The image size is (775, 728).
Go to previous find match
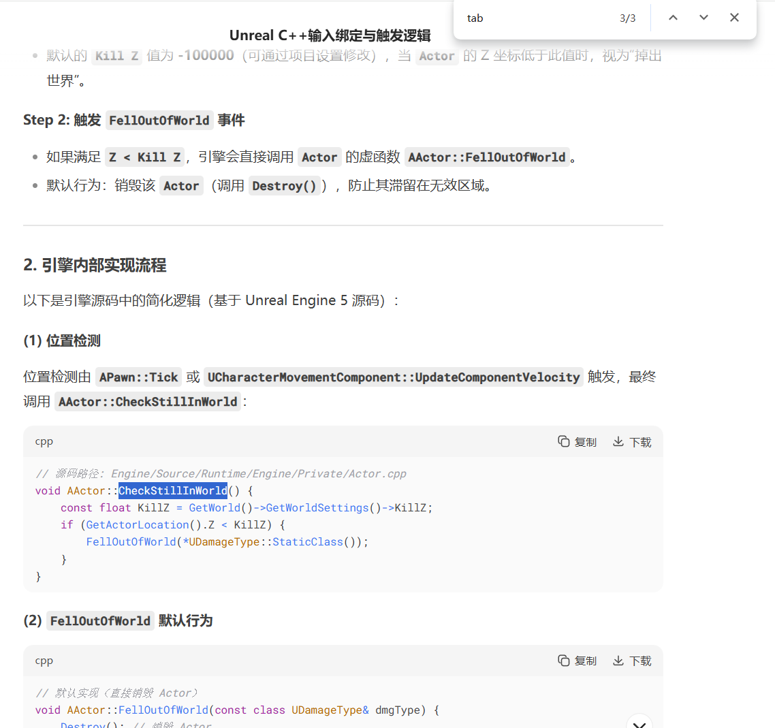click(x=673, y=18)
